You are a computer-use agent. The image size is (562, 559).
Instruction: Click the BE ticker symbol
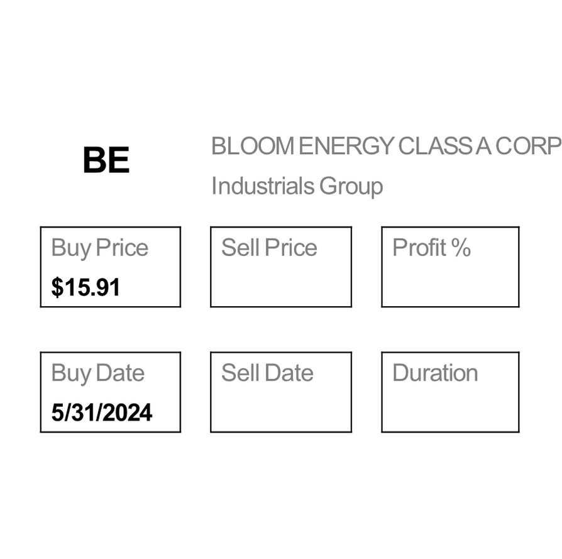point(106,161)
